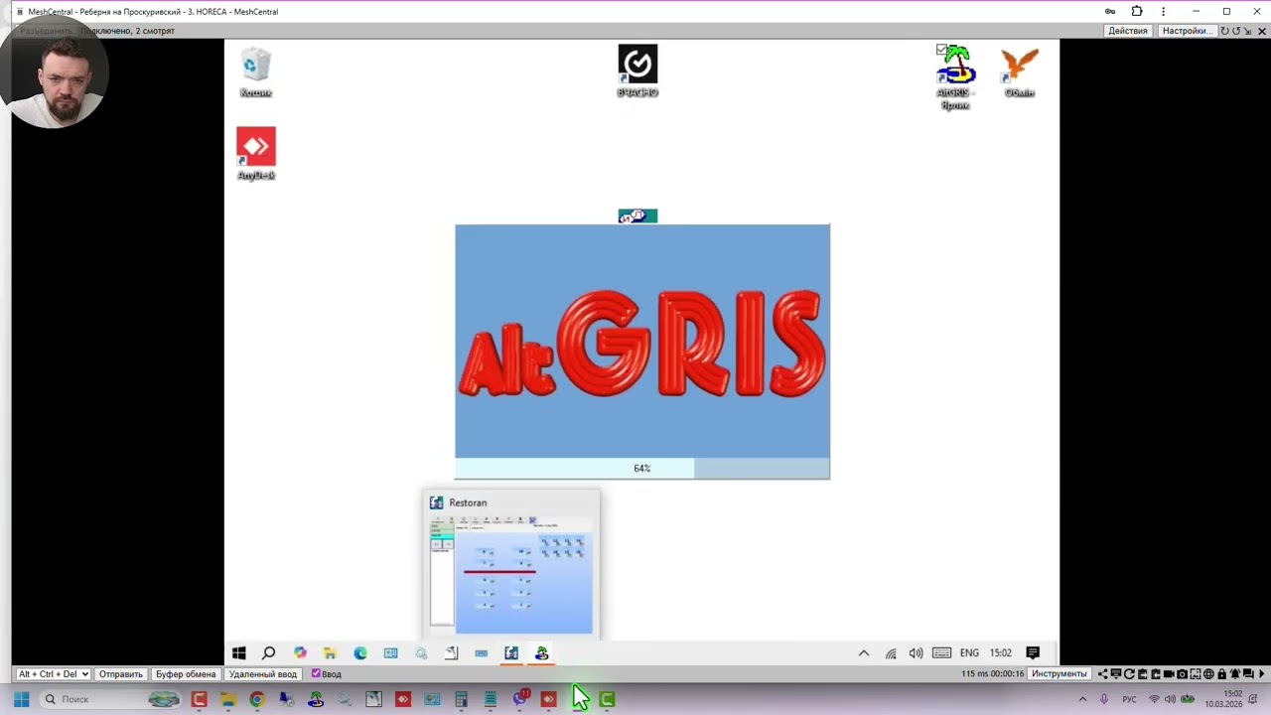
Task: Click the rotate clockwise icon by Настройки
Action: click(x=1224, y=31)
